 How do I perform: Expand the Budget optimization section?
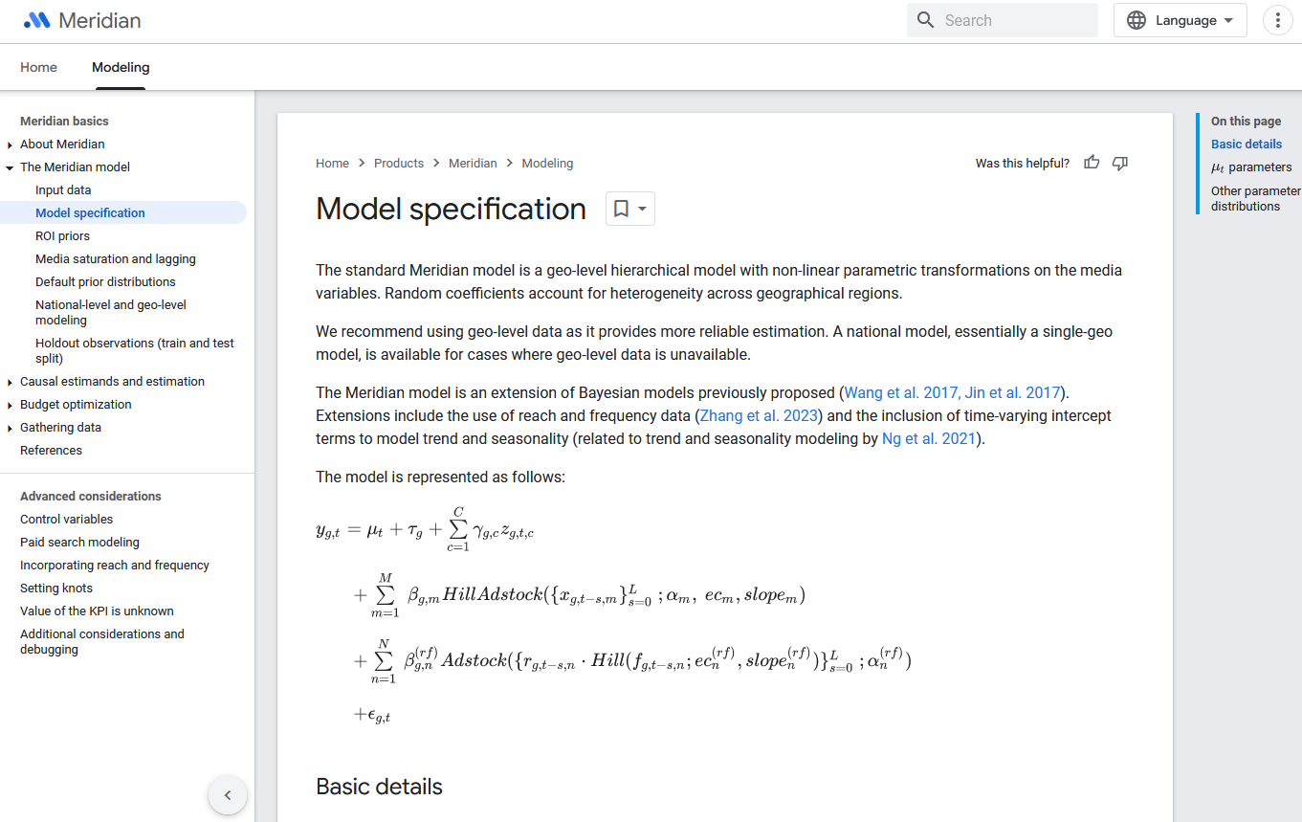[10, 405]
